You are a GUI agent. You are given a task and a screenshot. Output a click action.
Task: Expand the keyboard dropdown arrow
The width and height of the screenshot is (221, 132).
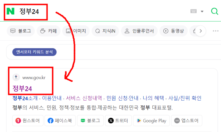tap(202, 11)
